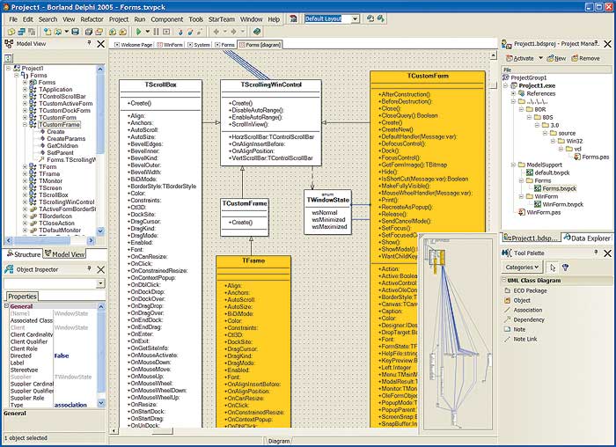The height and width of the screenshot is (447, 616).
Task: Close the Object Inspector panel
Action: (x=101, y=269)
